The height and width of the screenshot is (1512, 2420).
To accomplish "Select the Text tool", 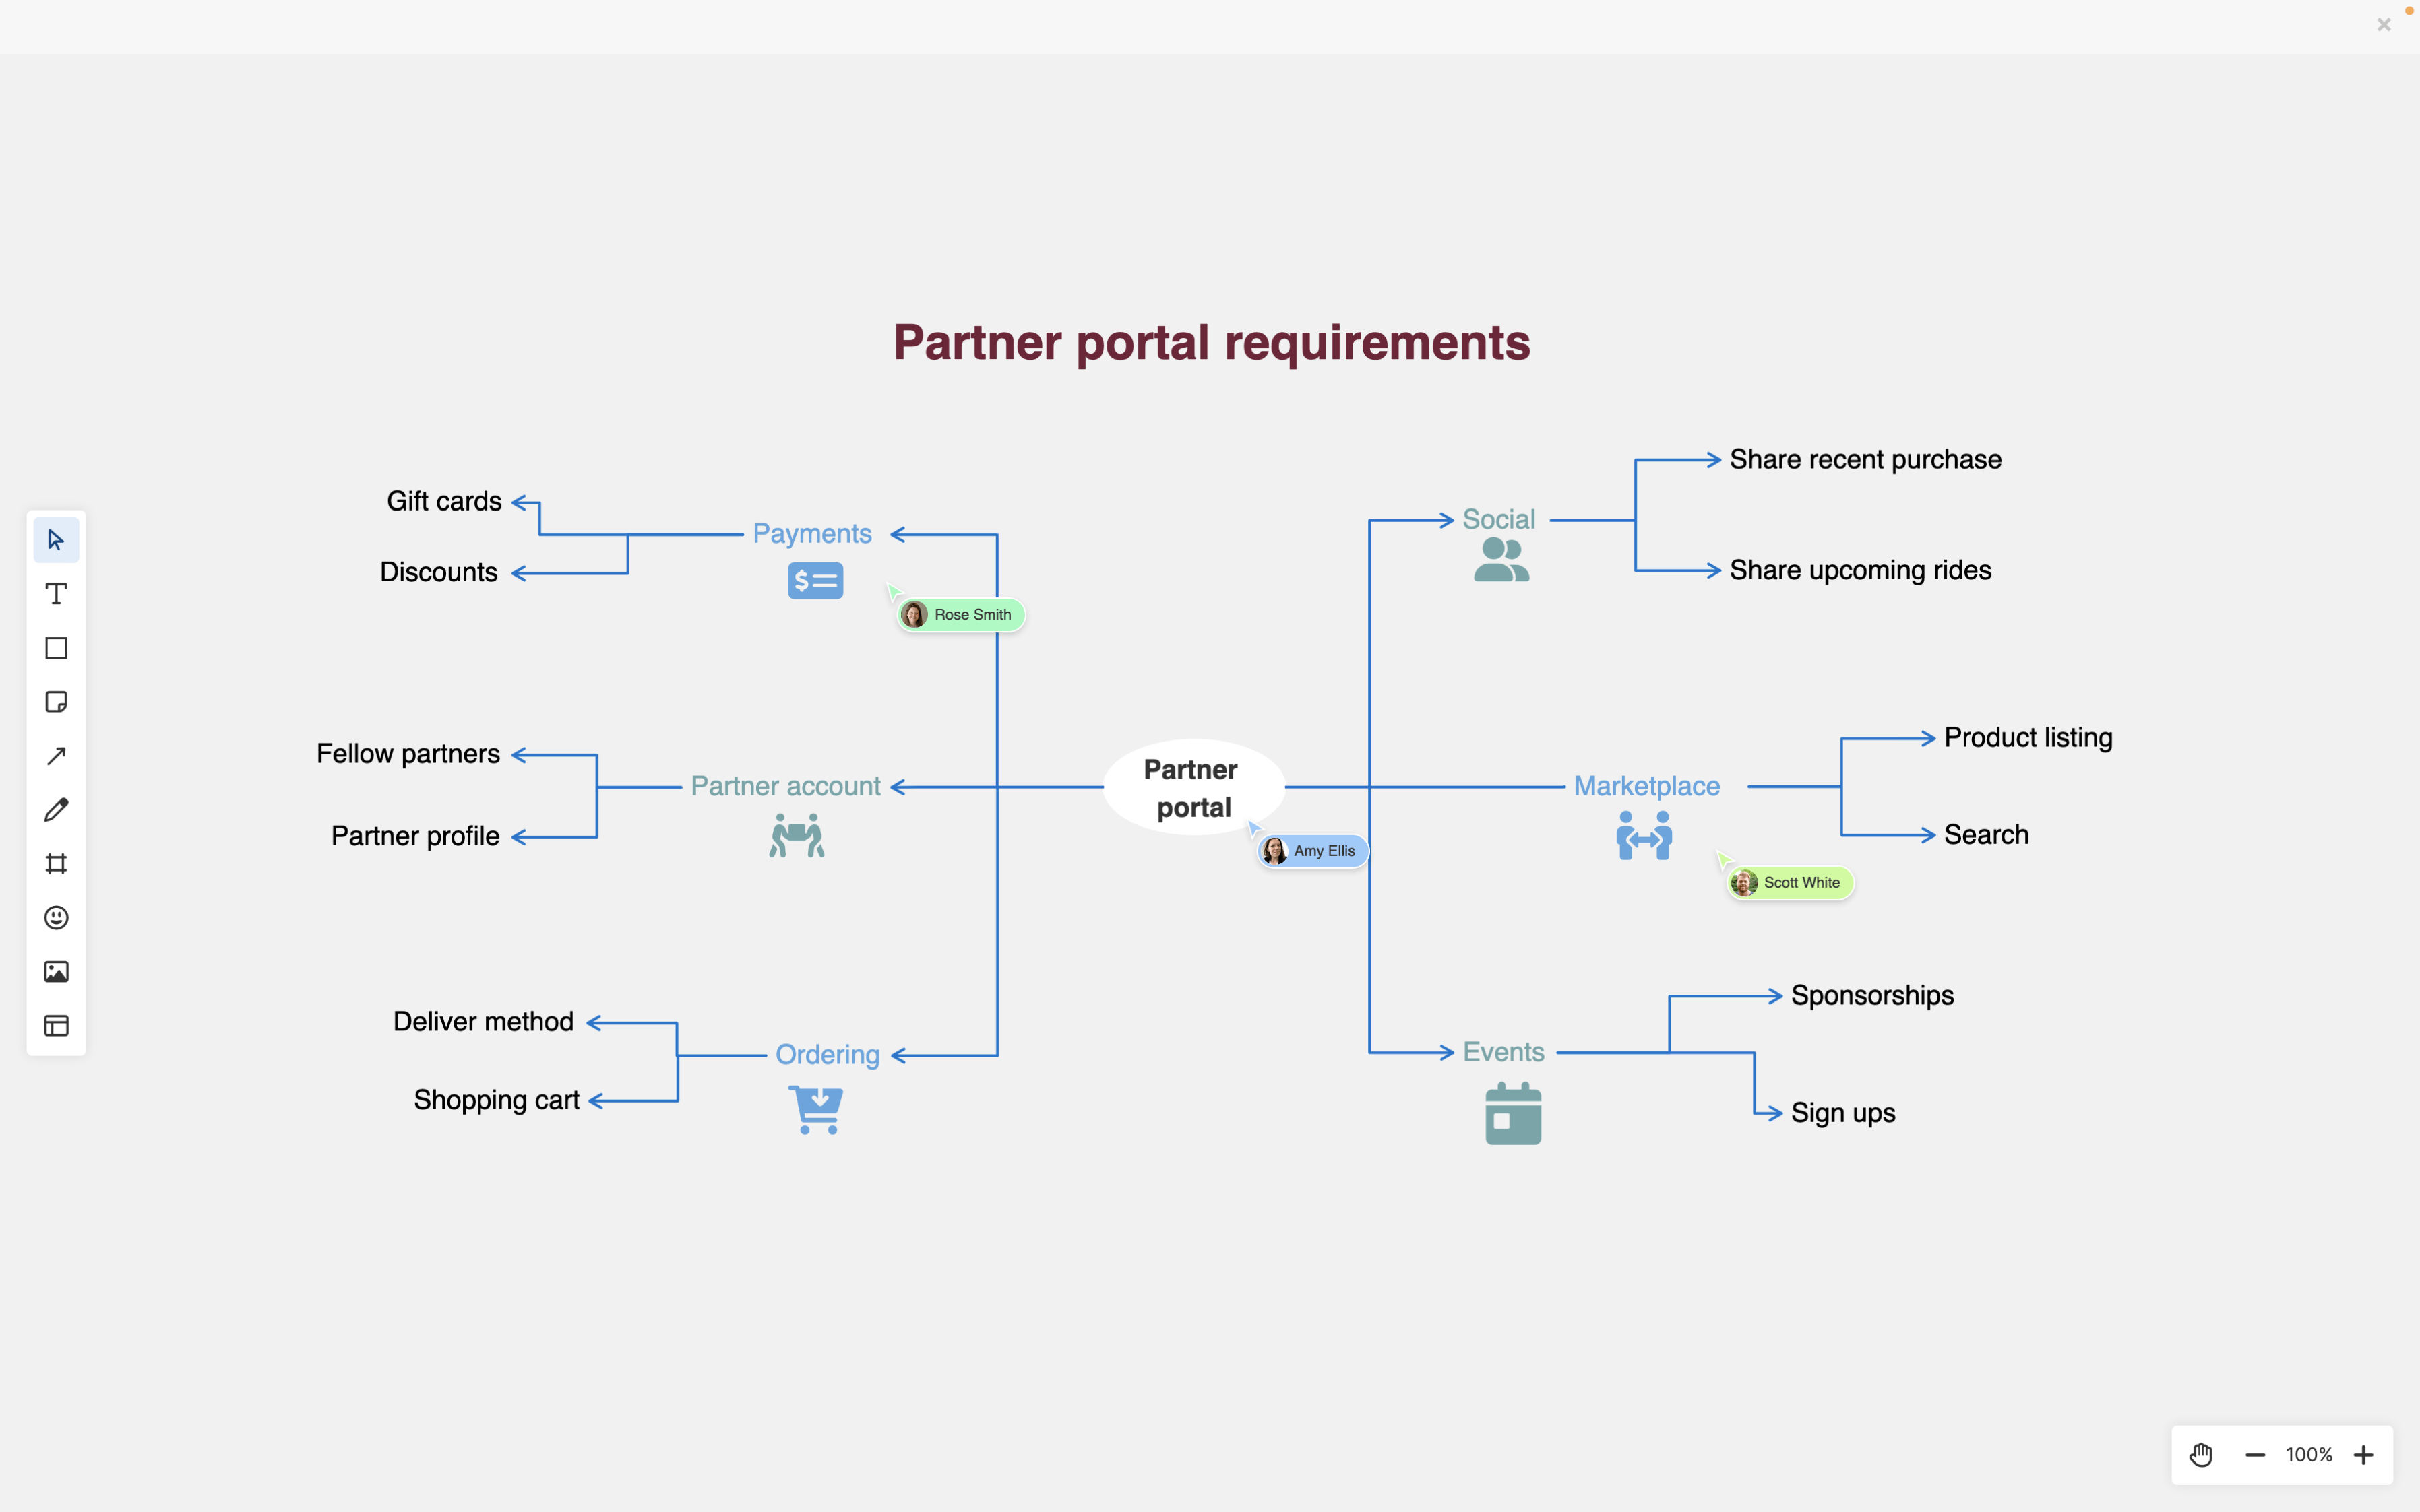I will [56, 594].
